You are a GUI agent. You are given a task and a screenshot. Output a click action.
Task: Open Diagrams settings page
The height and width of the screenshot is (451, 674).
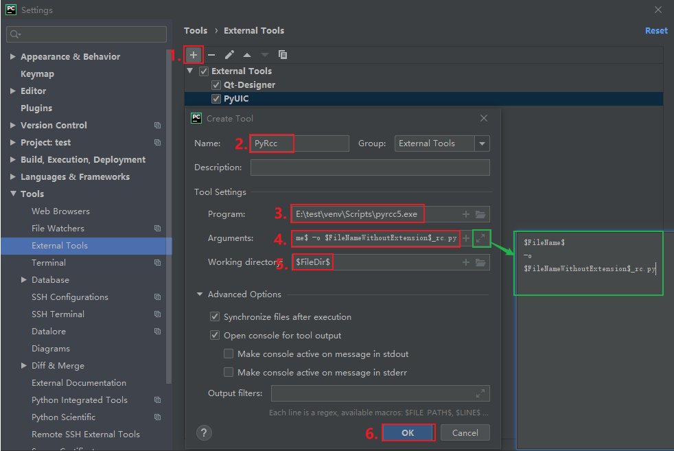coord(51,349)
